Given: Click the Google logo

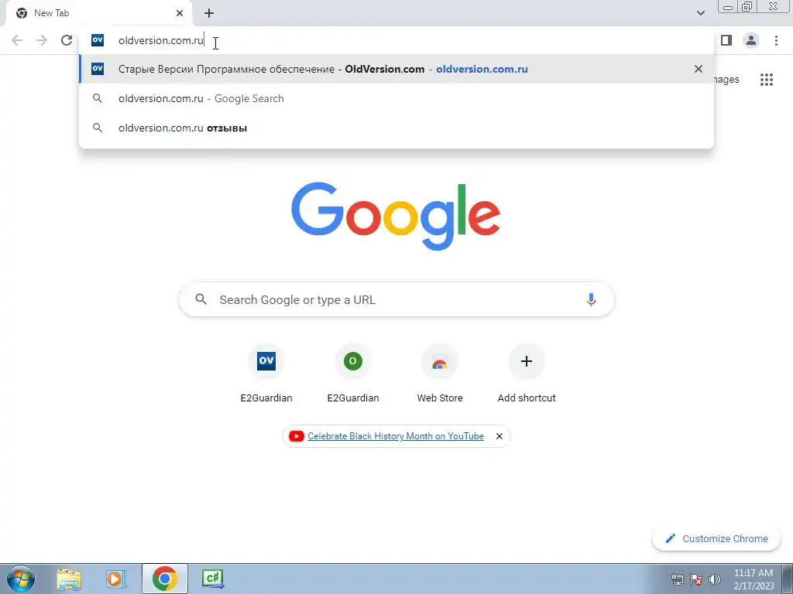Looking at the screenshot, I should pos(396,217).
